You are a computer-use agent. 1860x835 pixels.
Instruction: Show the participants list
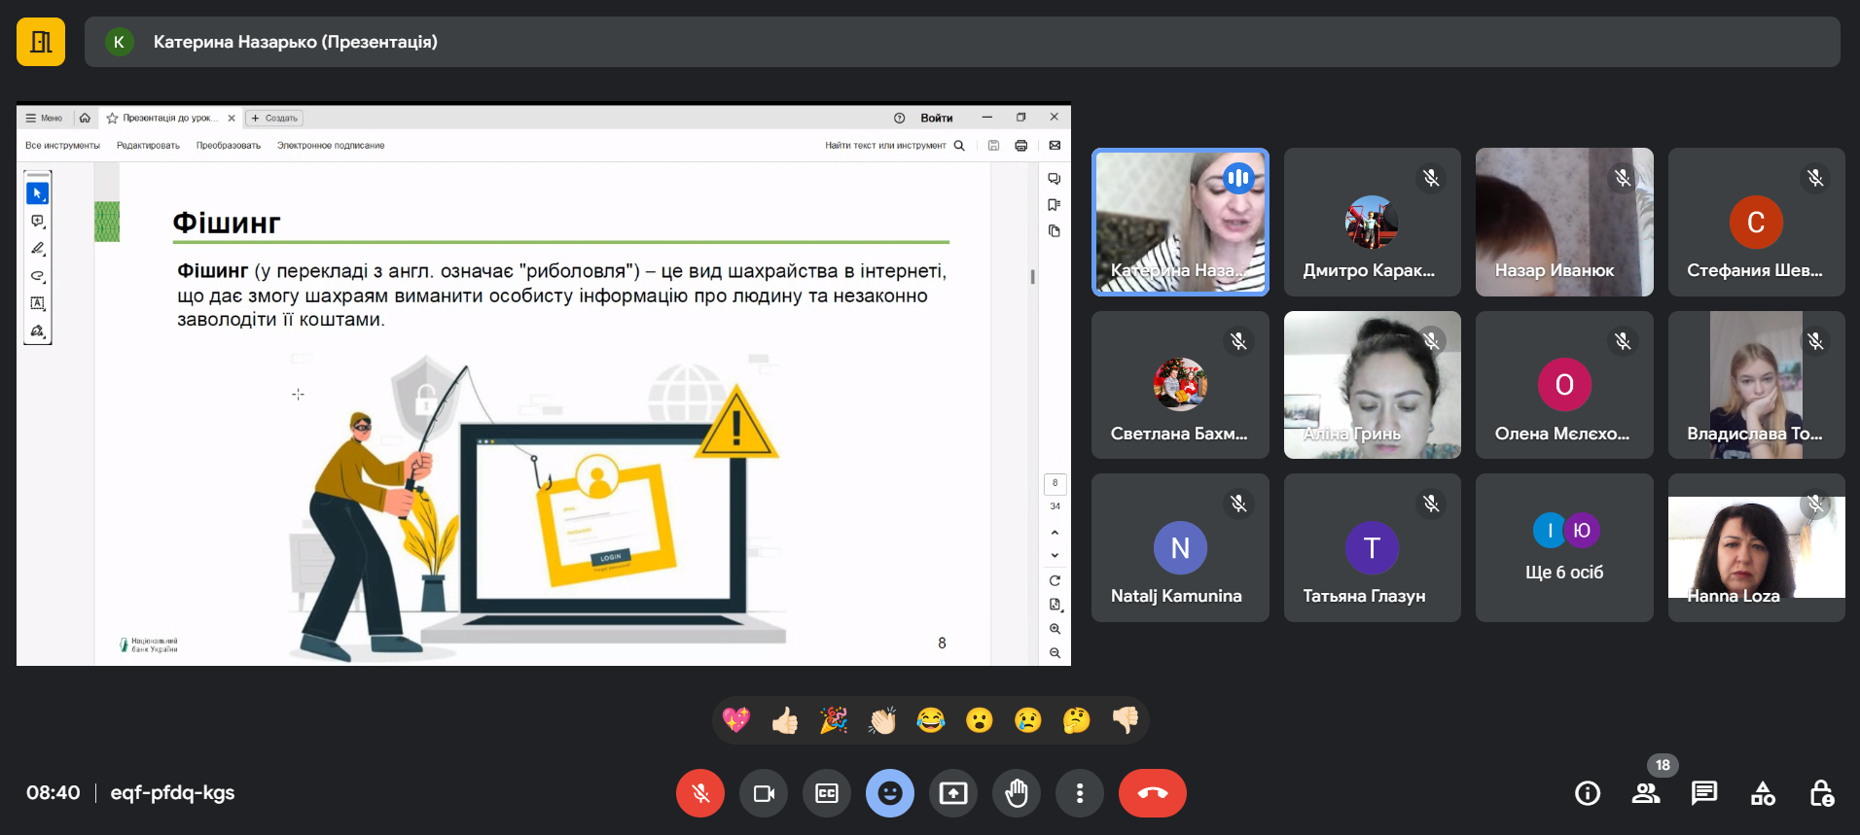click(x=1646, y=793)
